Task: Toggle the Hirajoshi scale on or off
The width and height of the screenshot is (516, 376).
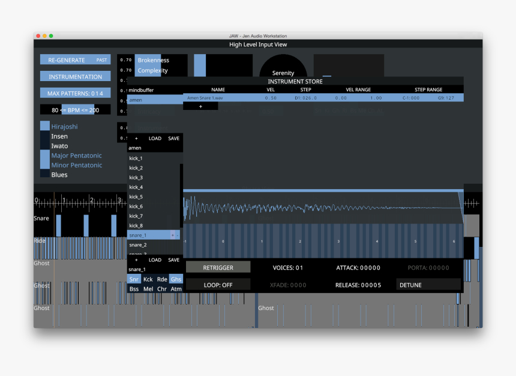Action: pyautogui.click(x=45, y=127)
